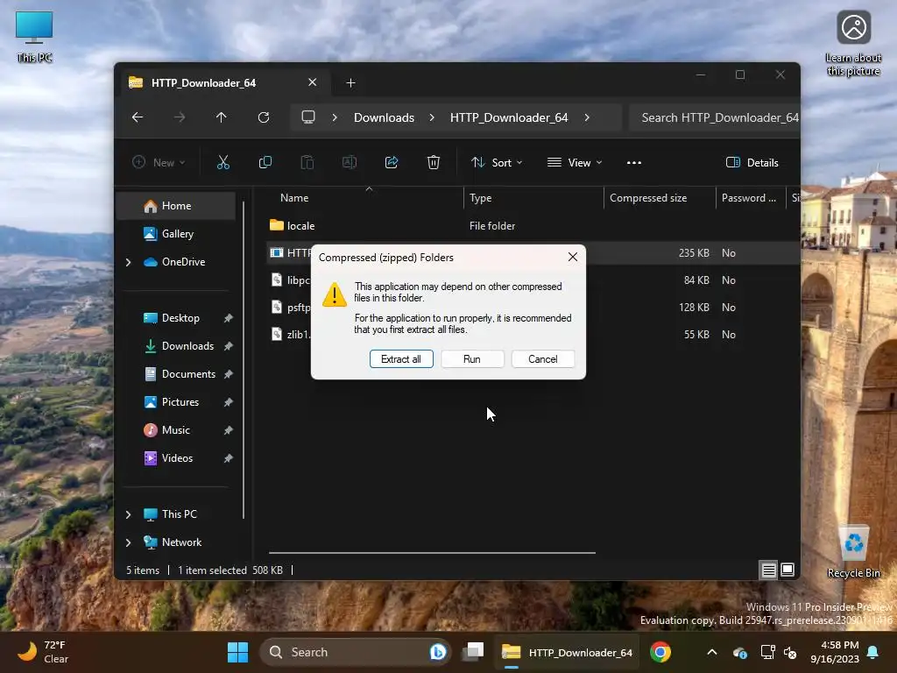The image size is (897, 673).
Task: Open the clock showing 4:58 PM
Action: 835,652
